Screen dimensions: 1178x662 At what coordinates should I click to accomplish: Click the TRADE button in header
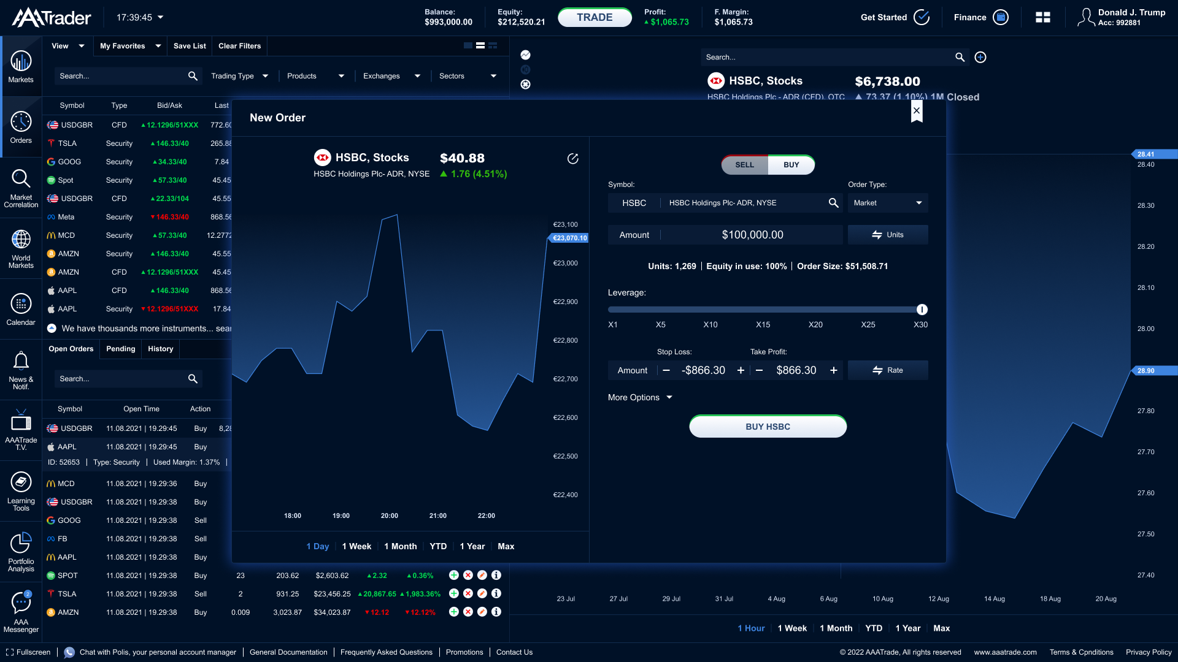[x=595, y=17]
